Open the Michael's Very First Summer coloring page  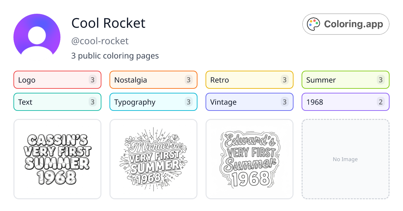(x=153, y=159)
